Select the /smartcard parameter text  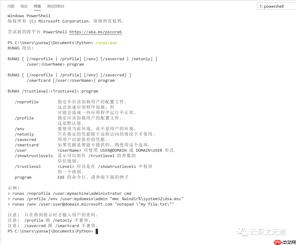(x=27, y=145)
